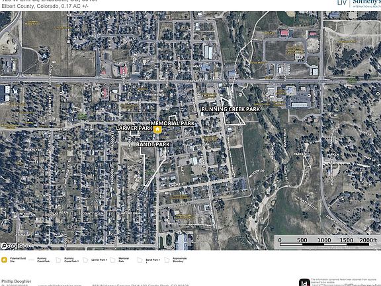381x286 pixels.
Task: Select the LARMER PARK map label
Action: coord(134,128)
